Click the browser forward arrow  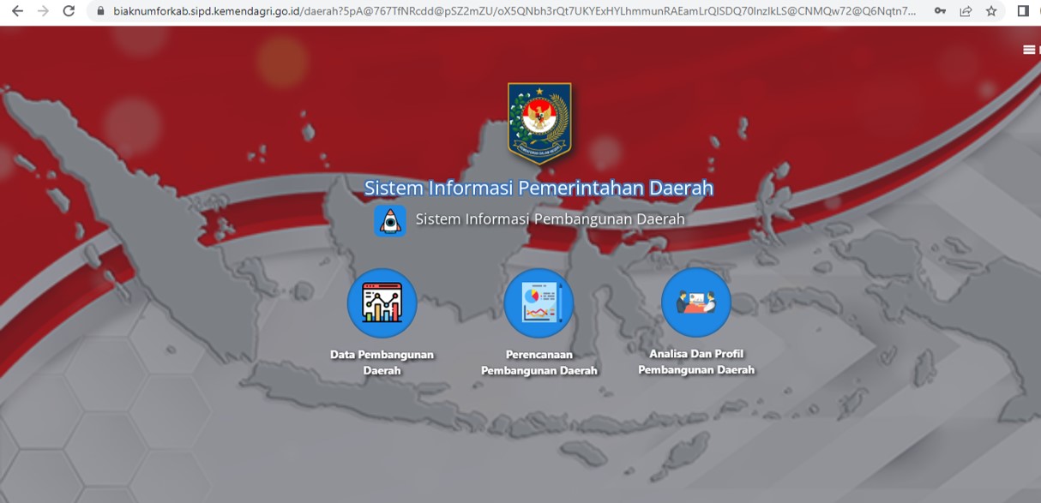click(43, 11)
